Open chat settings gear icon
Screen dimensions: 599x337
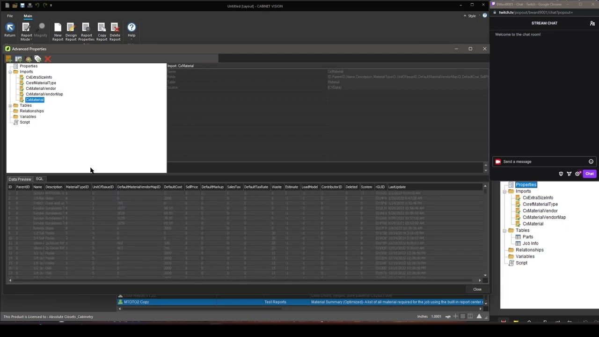coord(578,174)
